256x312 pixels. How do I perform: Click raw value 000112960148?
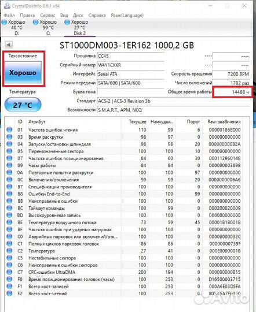(x=225, y=158)
